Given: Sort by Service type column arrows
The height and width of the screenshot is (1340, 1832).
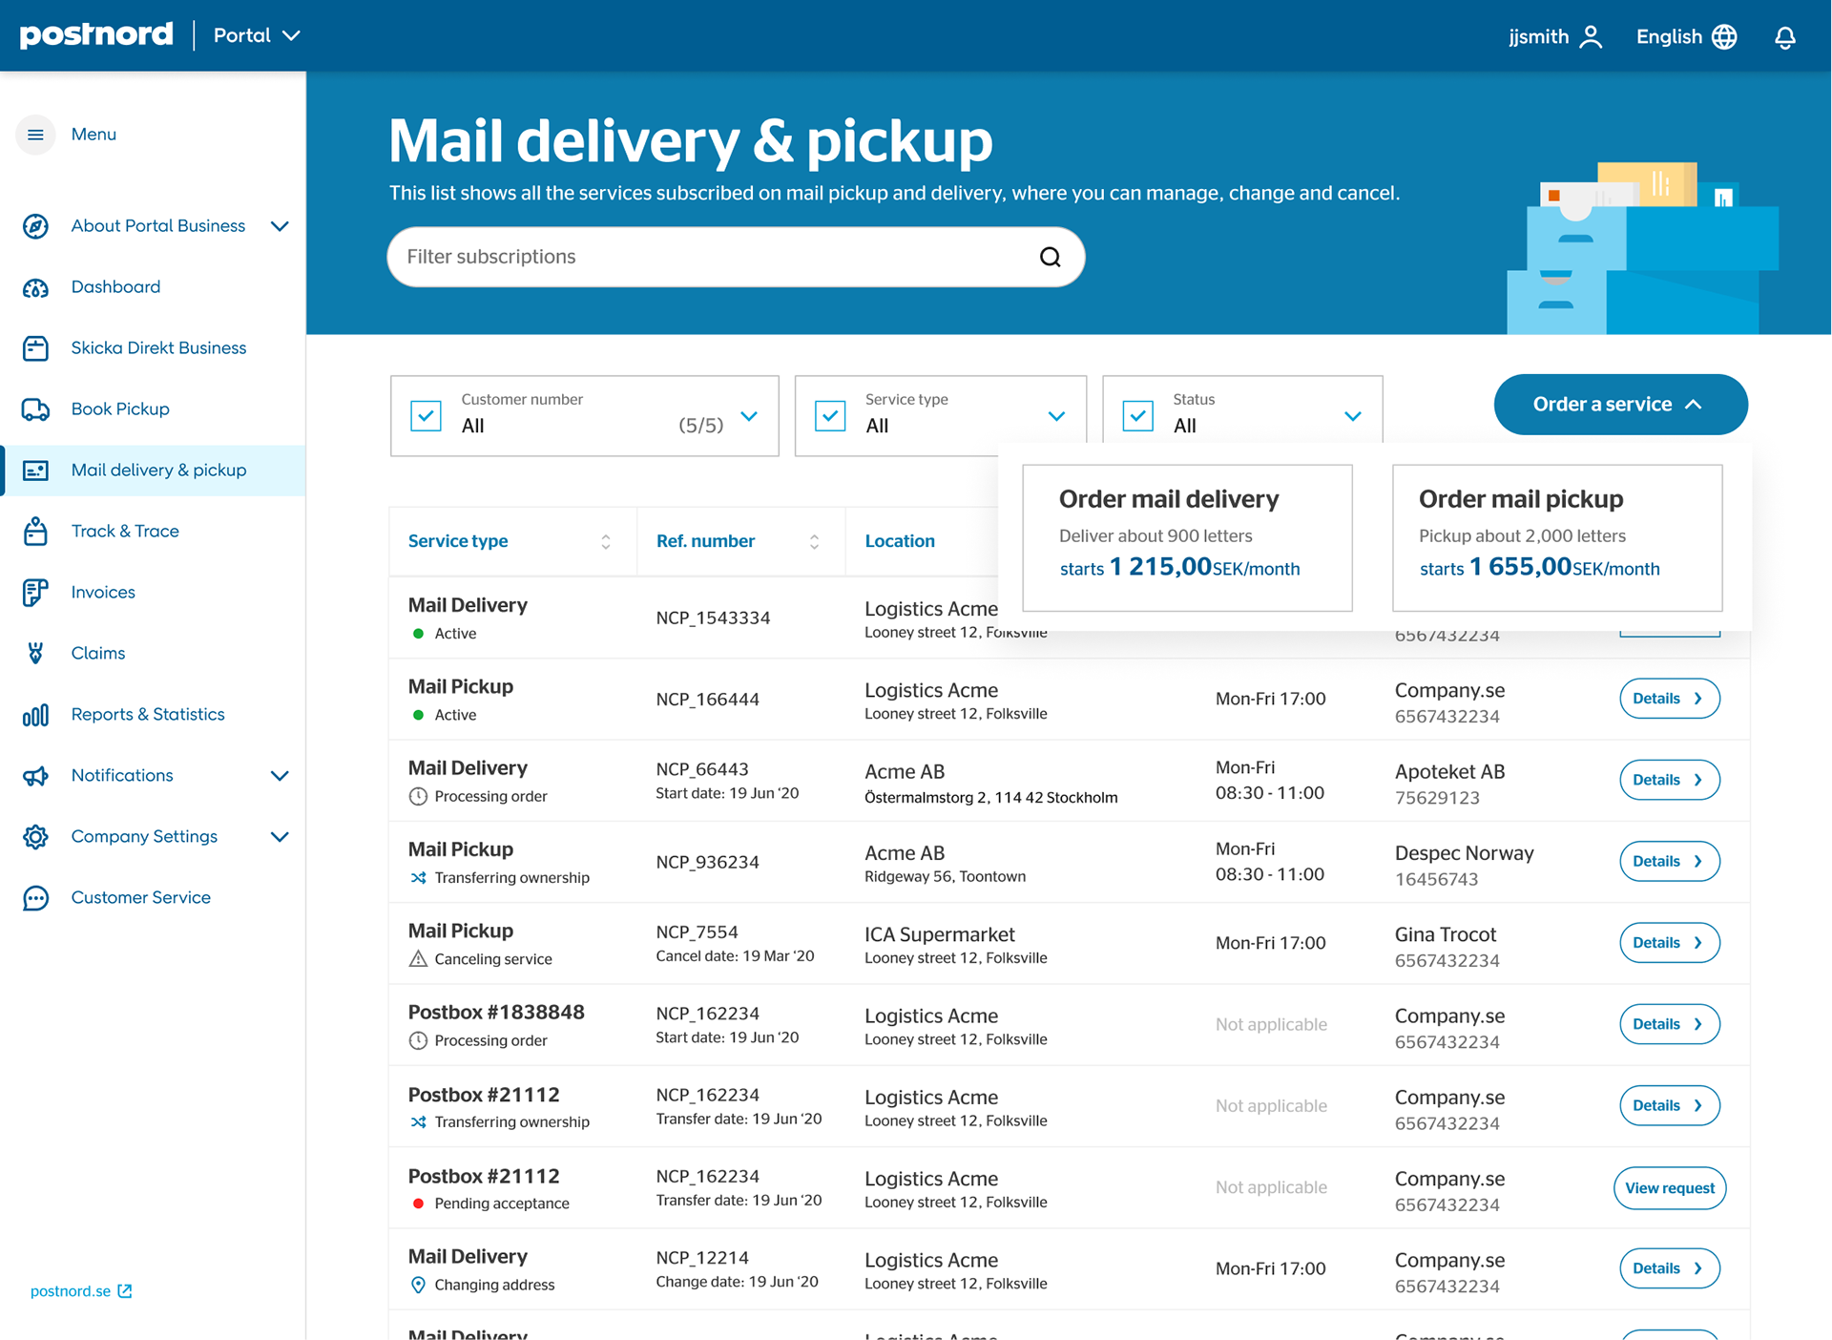Looking at the screenshot, I should 605,542.
